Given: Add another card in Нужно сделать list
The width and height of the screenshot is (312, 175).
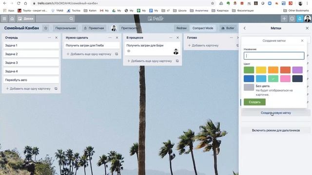Looking at the screenshot, I should pyautogui.click(x=89, y=54).
